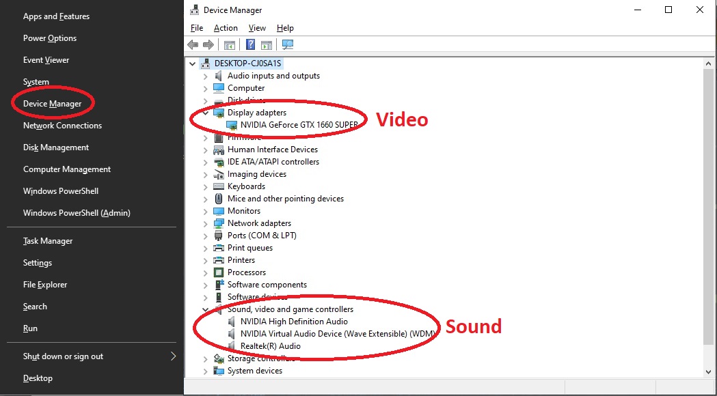Select the DESKTOP-CJ0SA1S computer name

tap(248, 63)
